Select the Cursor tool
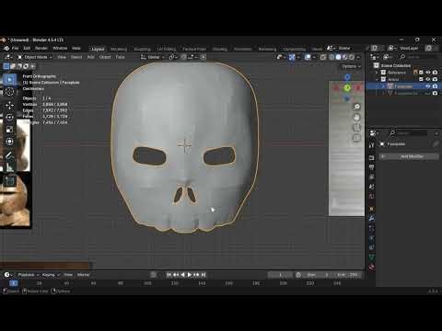Screen dimensions: 442x331 (9, 92)
